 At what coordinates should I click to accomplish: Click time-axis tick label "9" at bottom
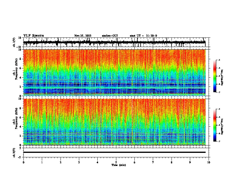pos(190,162)
